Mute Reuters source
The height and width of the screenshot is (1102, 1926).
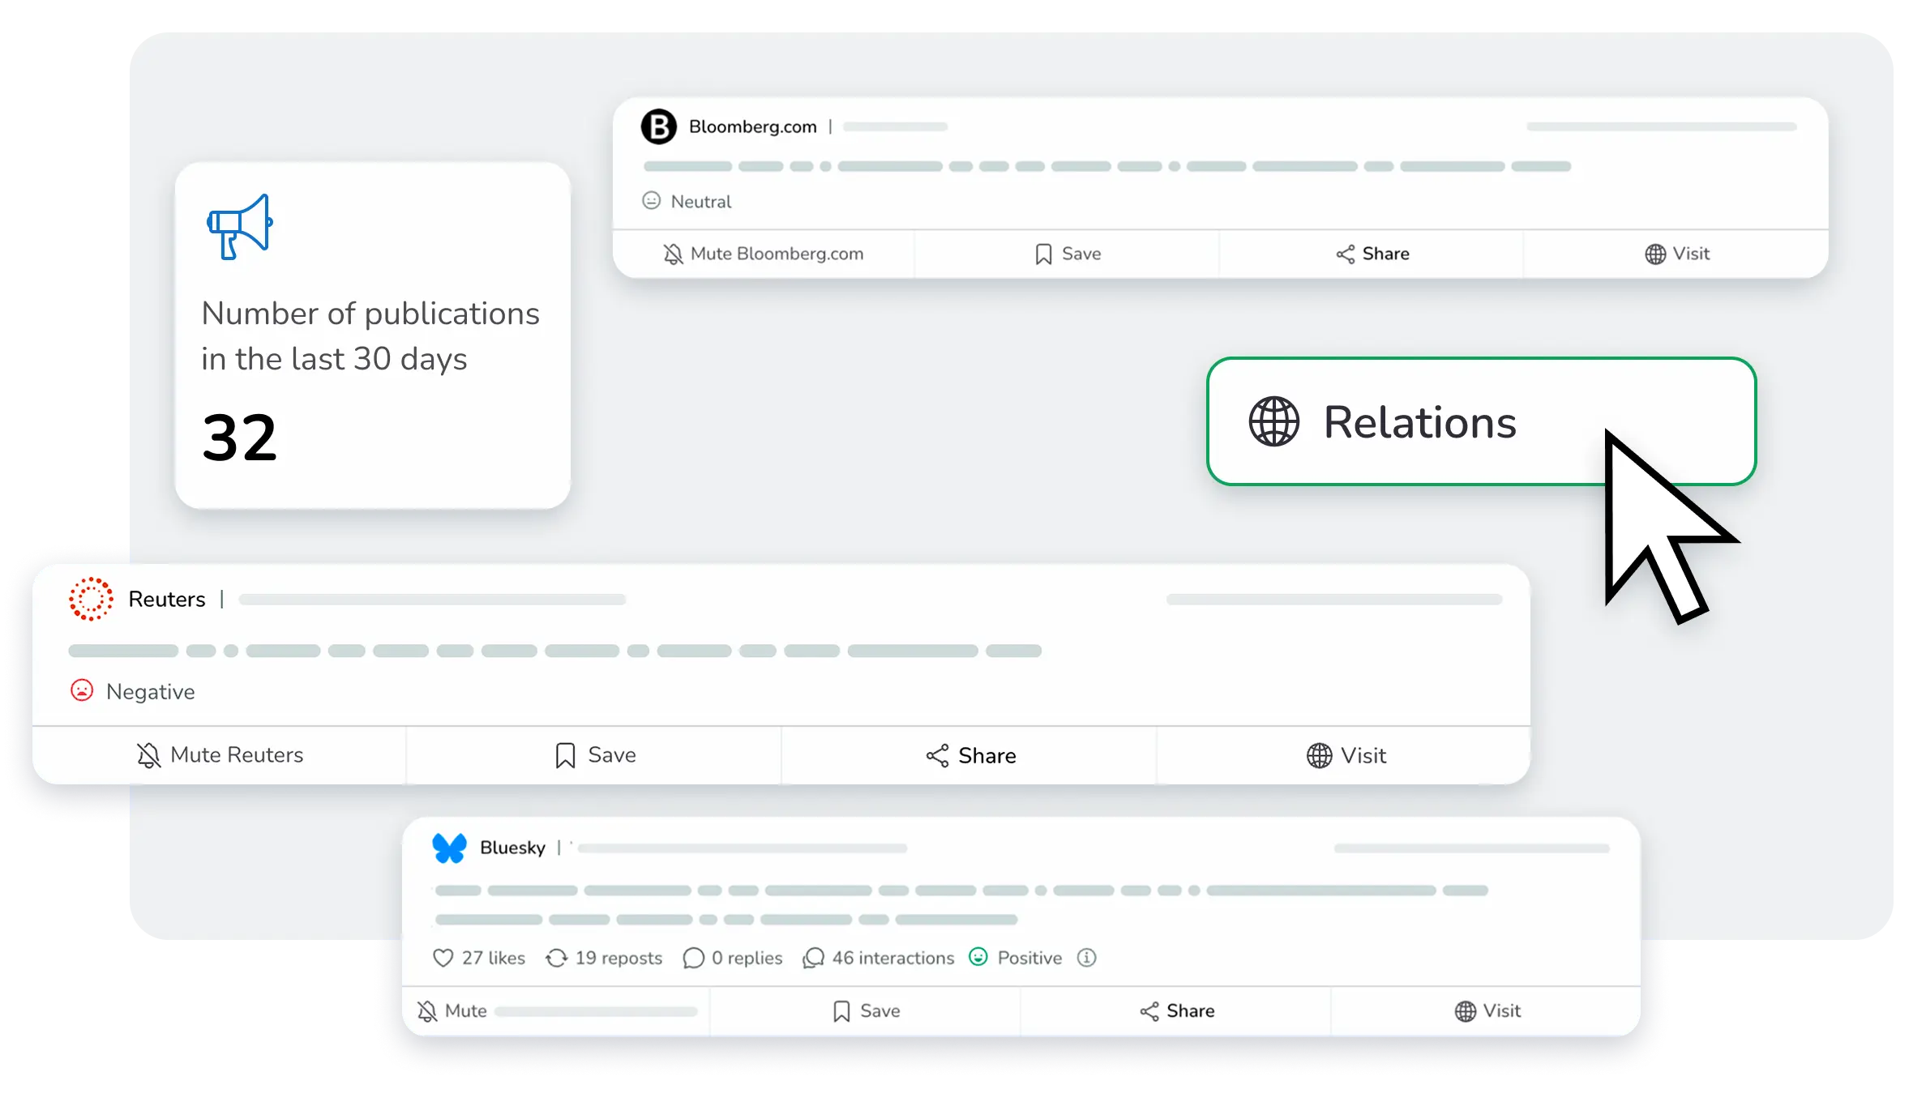220,755
